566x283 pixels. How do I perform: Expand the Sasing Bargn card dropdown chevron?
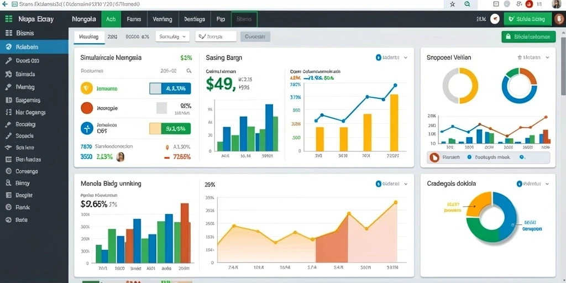(406, 57)
